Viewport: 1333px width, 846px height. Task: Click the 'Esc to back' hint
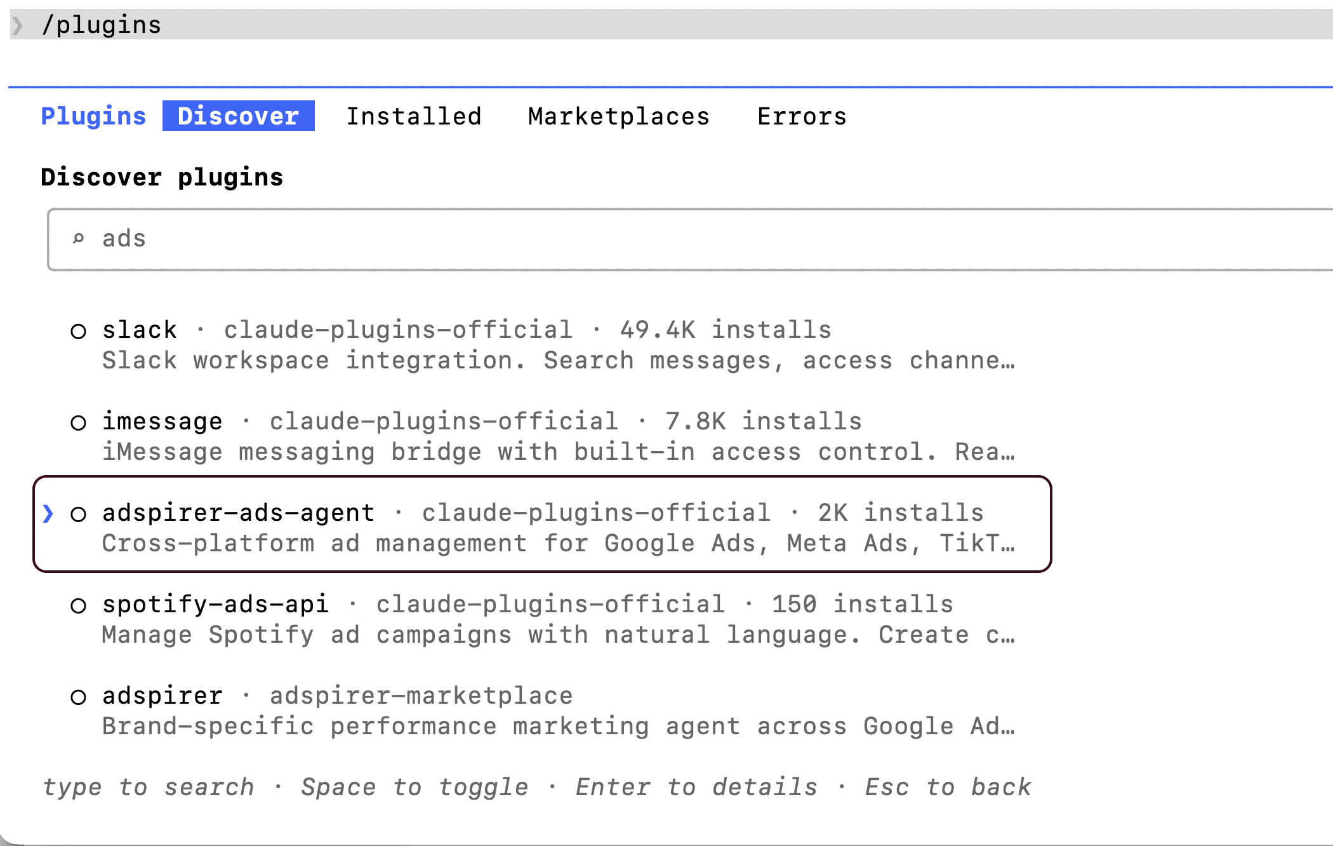[x=948, y=787]
